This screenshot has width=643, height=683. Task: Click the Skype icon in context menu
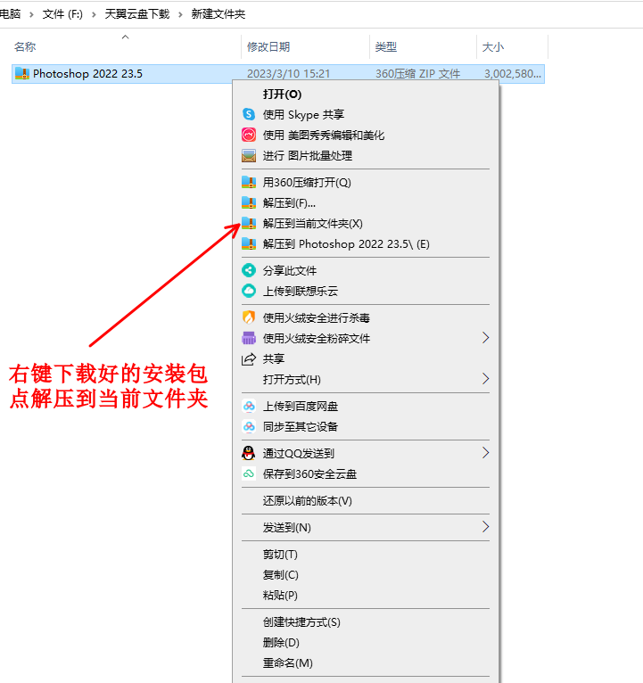coord(249,114)
